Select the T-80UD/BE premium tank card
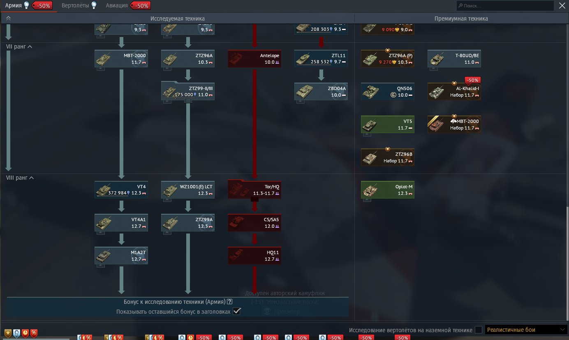 pyautogui.click(x=454, y=59)
